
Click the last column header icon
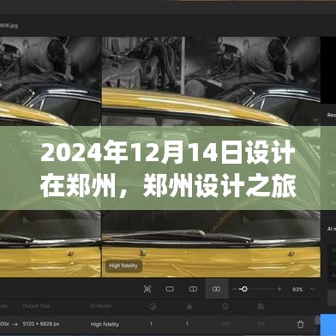click(261, 306)
